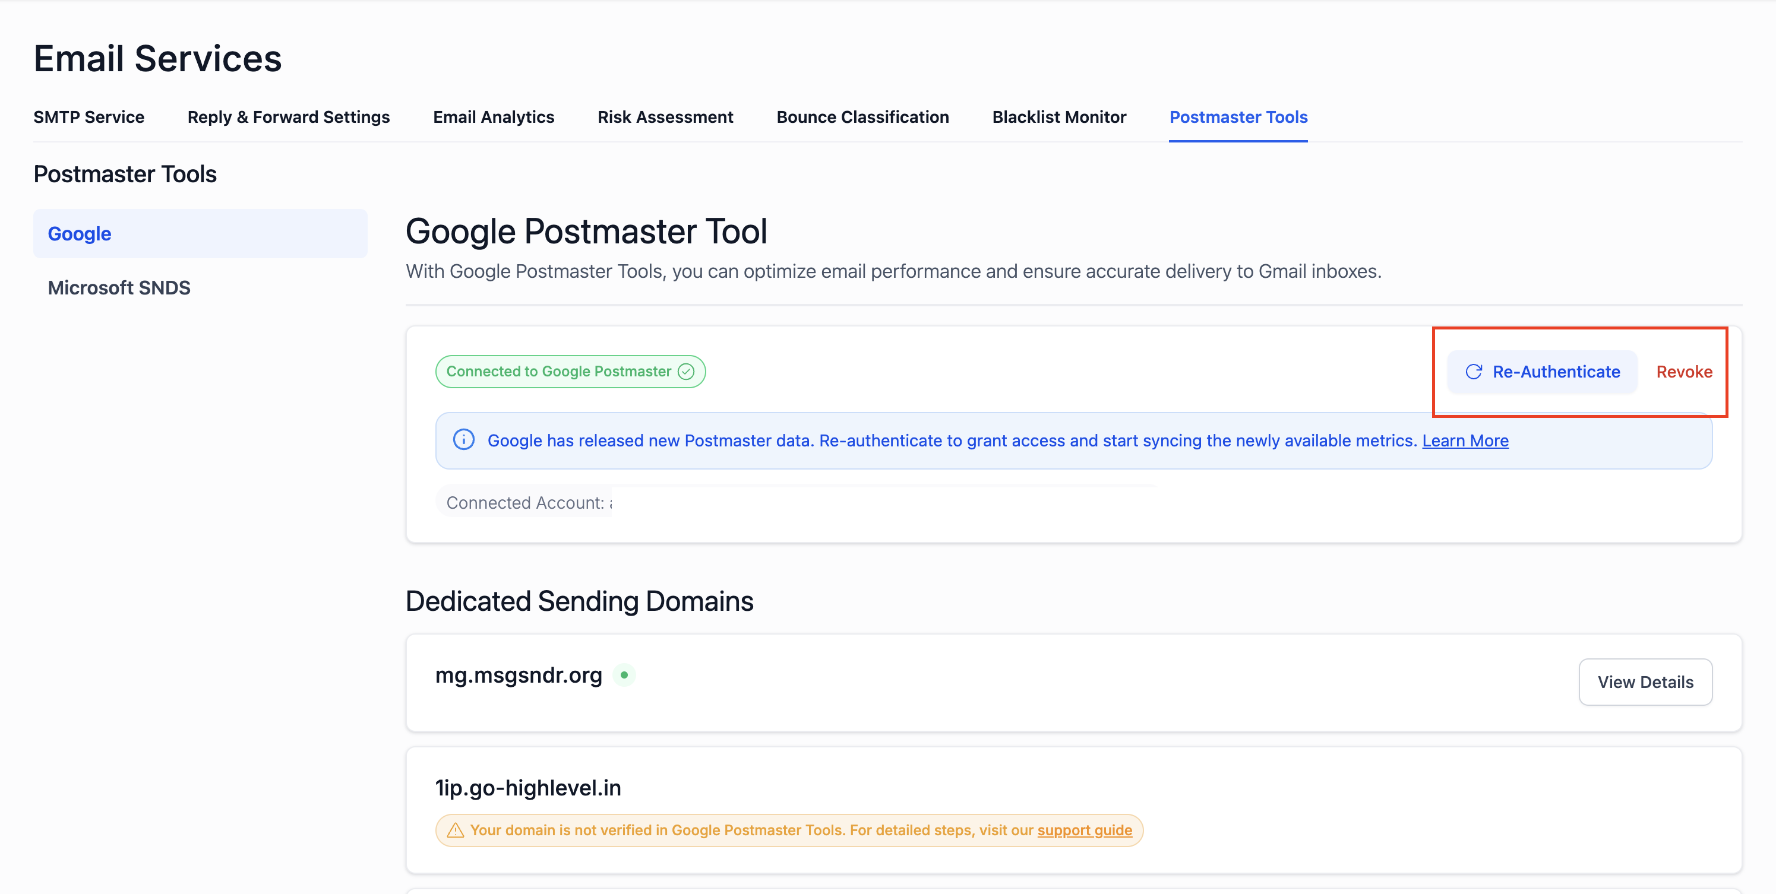Click the Postmaster data re-authenticate notice text
1776x894 pixels.
952,440
